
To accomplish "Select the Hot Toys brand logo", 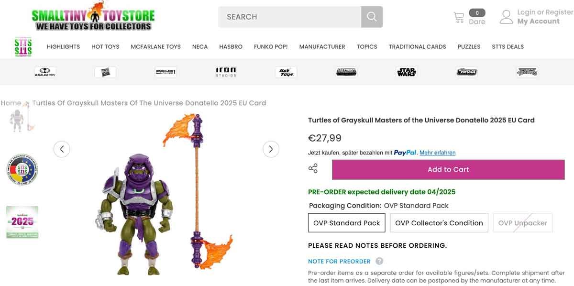I will [286, 72].
